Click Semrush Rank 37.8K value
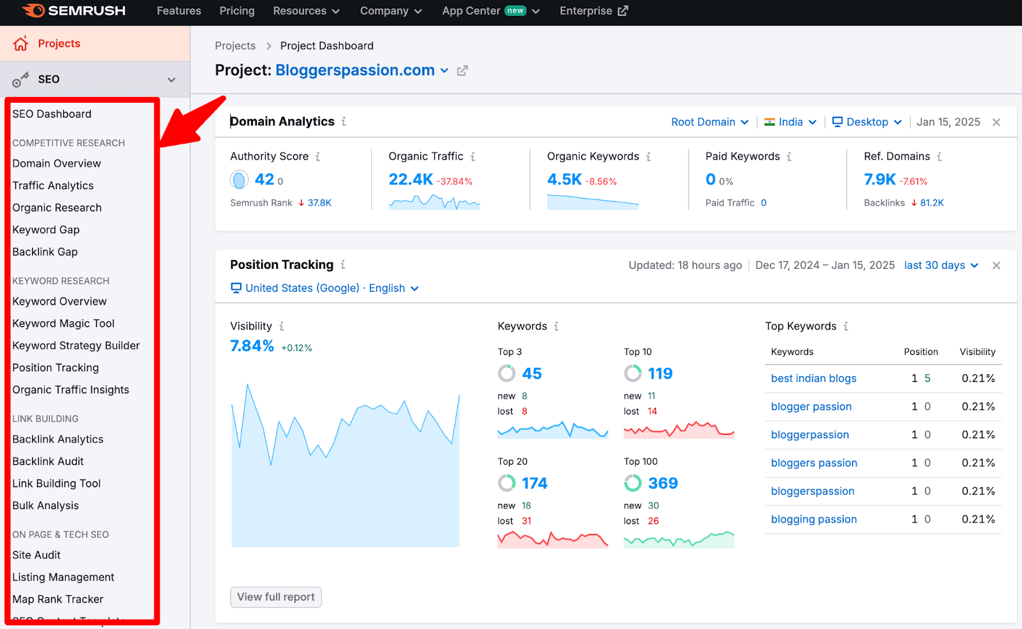This screenshot has height=629, width=1022. pyautogui.click(x=319, y=203)
